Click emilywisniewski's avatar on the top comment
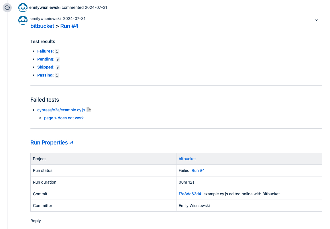This screenshot has height=229, width=330. [x=23, y=7]
